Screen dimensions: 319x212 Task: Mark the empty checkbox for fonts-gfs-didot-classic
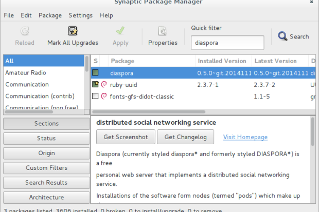(x=95, y=96)
